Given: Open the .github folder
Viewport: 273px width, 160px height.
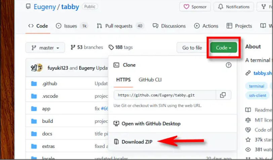Looking at the screenshot, I should coord(49,84).
